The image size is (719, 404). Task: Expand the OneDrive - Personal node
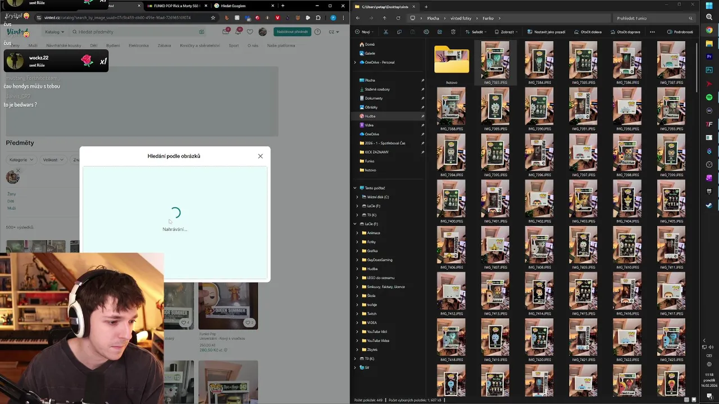pyautogui.click(x=355, y=62)
